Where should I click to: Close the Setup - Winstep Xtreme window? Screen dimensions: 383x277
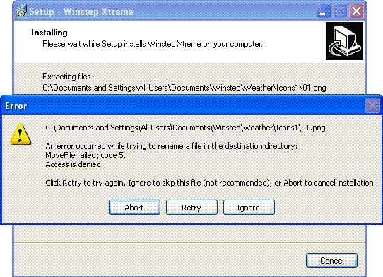[356, 11]
